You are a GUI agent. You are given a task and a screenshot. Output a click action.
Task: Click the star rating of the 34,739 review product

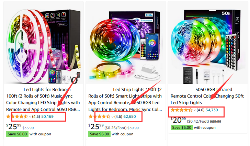pos(181,110)
